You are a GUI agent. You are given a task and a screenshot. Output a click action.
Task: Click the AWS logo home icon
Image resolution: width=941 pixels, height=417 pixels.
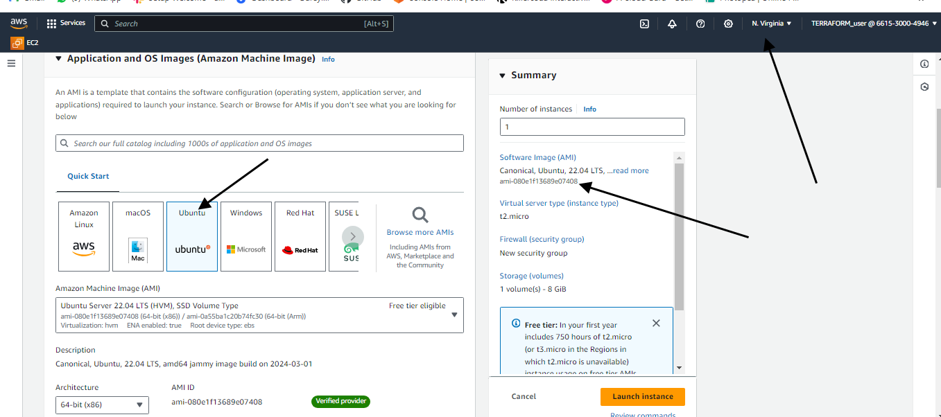(19, 24)
